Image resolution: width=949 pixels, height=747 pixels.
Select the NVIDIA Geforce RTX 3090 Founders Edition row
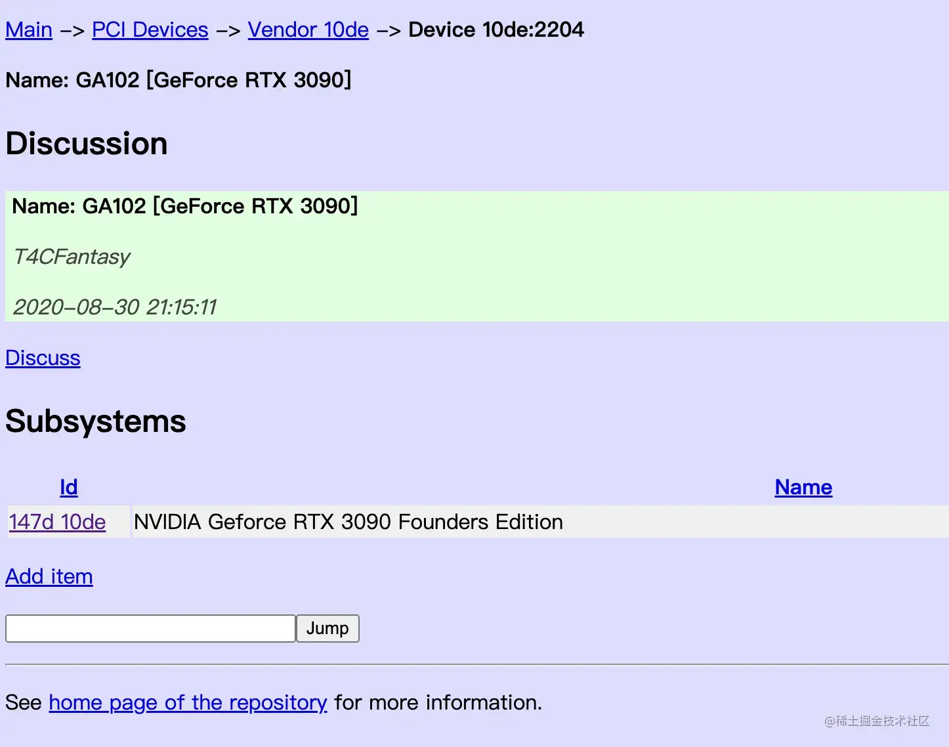(x=348, y=522)
